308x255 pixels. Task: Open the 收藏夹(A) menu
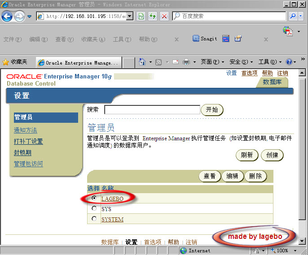[93, 39]
